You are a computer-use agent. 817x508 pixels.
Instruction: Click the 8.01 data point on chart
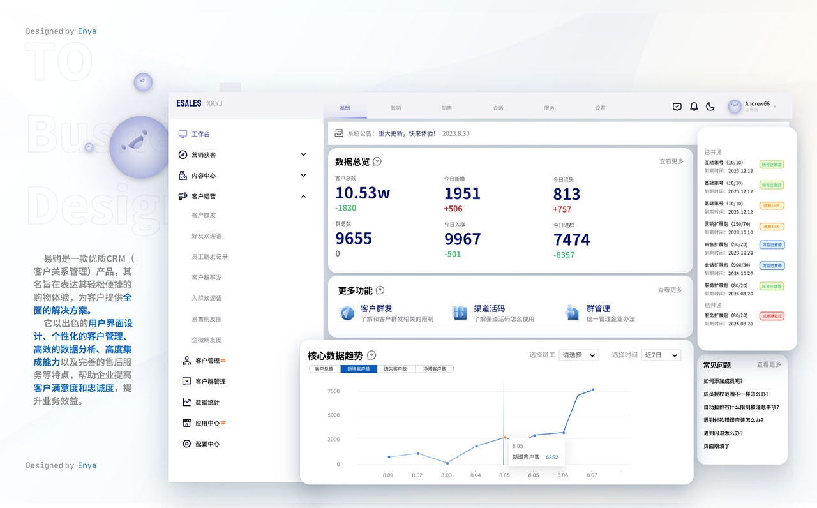pyautogui.click(x=389, y=456)
